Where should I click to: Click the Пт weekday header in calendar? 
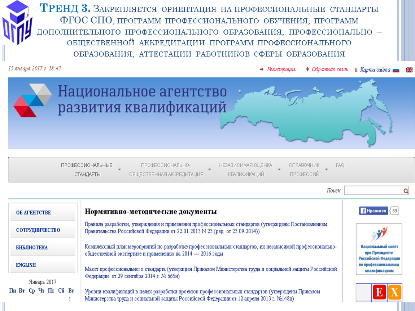click(x=51, y=291)
